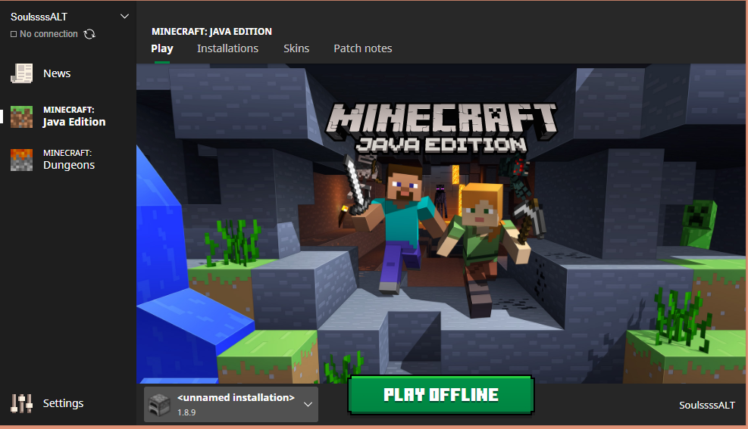This screenshot has width=748, height=429.
Task: Click the Minecraft Java Edition banner artwork
Action: 441,224
